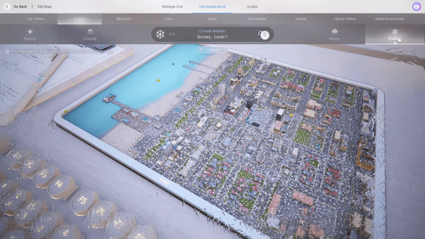Switch to the Trees category
The image size is (425, 239).
168,19
